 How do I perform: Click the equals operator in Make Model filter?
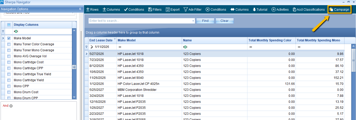click(120, 47)
